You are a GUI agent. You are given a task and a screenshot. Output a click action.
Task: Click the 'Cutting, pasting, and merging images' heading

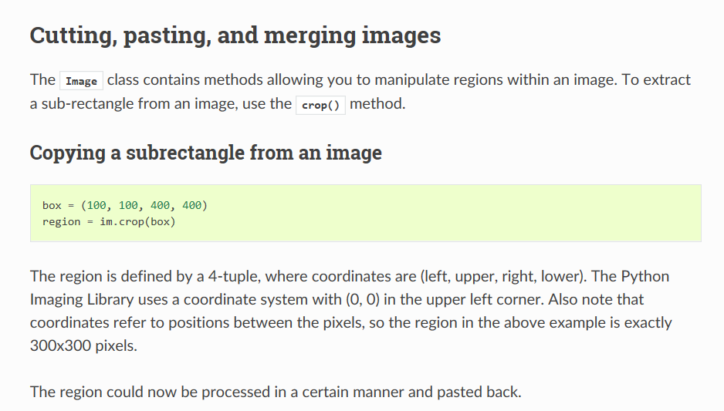tap(235, 35)
